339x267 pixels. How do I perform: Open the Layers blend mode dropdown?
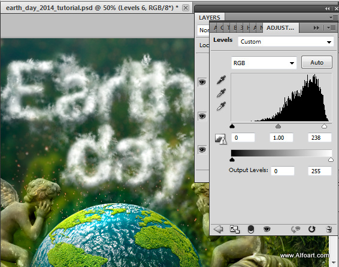[204, 30]
